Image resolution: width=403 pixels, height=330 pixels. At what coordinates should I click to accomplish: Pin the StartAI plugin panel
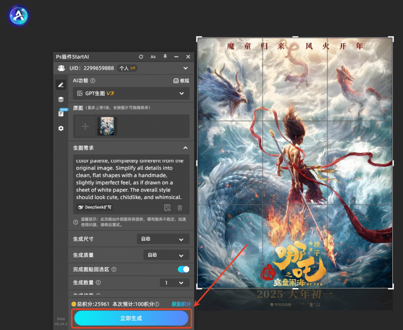tap(165, 57)
